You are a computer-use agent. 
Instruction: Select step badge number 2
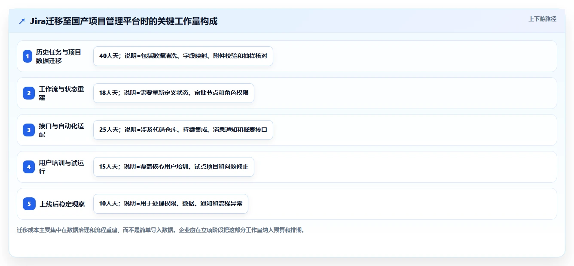29,93
